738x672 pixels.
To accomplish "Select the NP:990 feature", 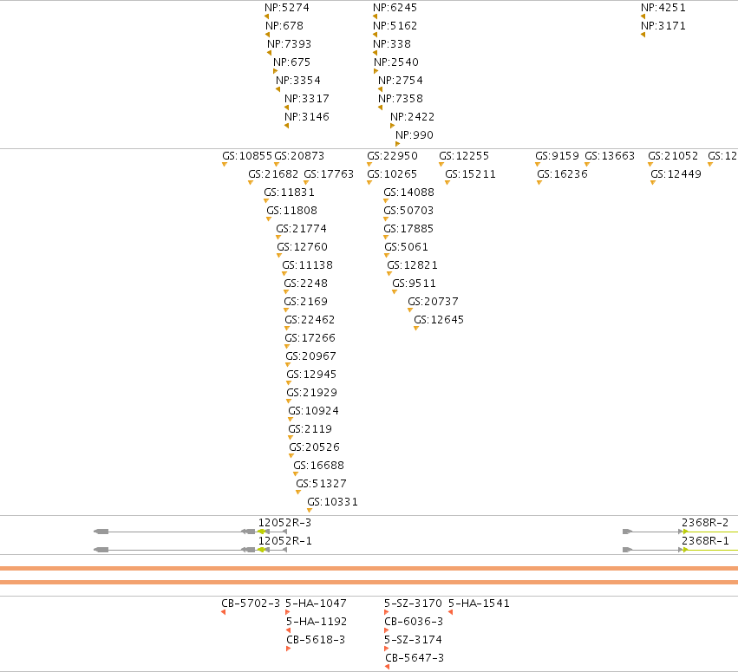I will coord(415,135).
